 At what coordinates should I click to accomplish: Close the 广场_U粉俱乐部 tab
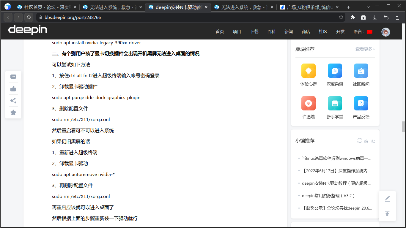click(338, 7)
